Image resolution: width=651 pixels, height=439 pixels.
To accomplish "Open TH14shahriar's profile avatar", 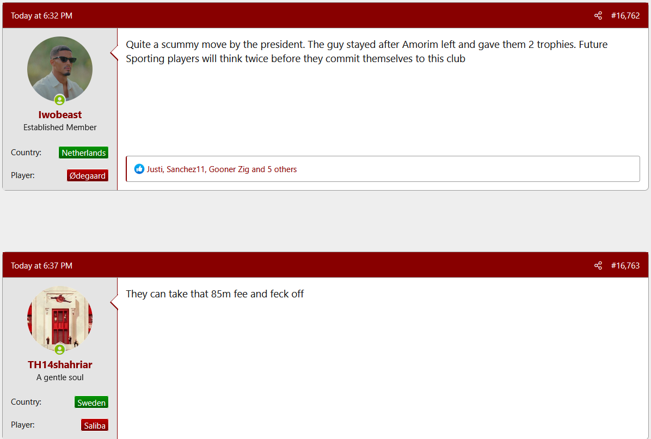I will tap(60, 319).
